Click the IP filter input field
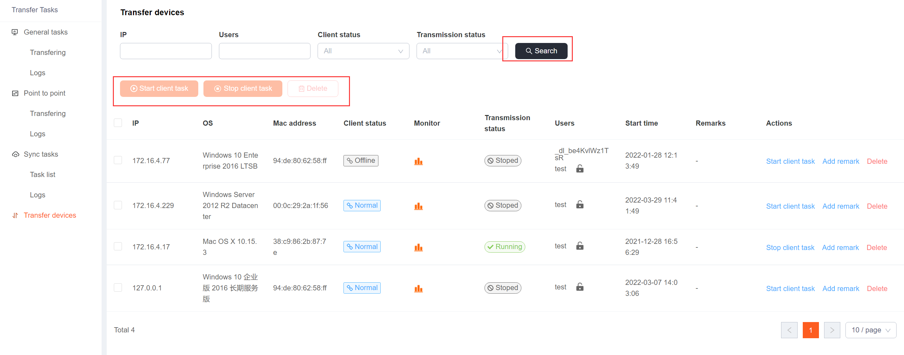This screenshot has height=355, width=904. click(x=166, y=51)
